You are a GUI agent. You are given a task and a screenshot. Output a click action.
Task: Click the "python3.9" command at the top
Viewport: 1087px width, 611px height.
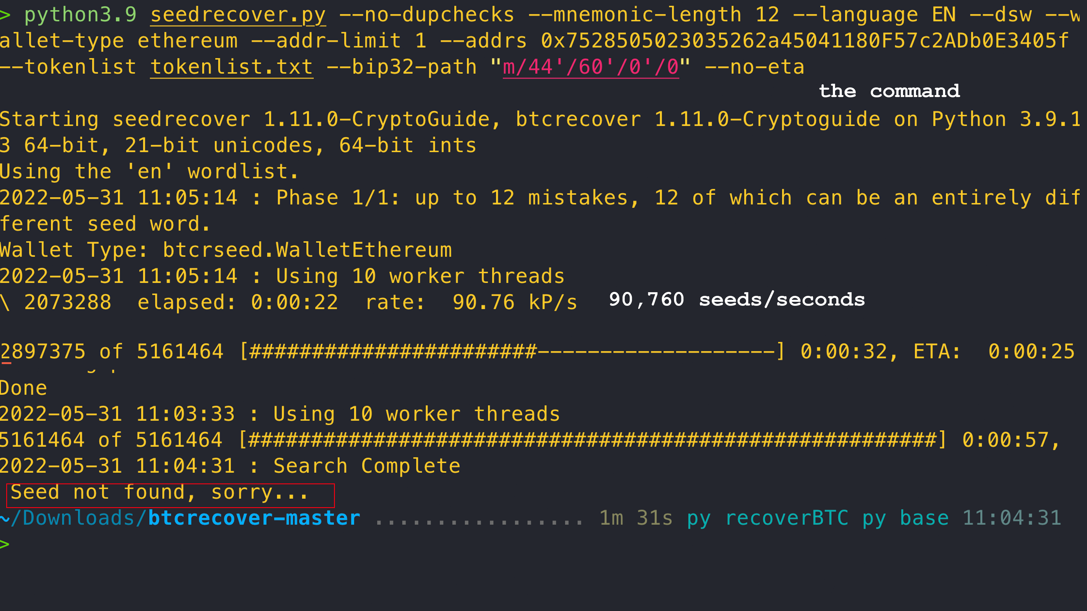[80, 15]
